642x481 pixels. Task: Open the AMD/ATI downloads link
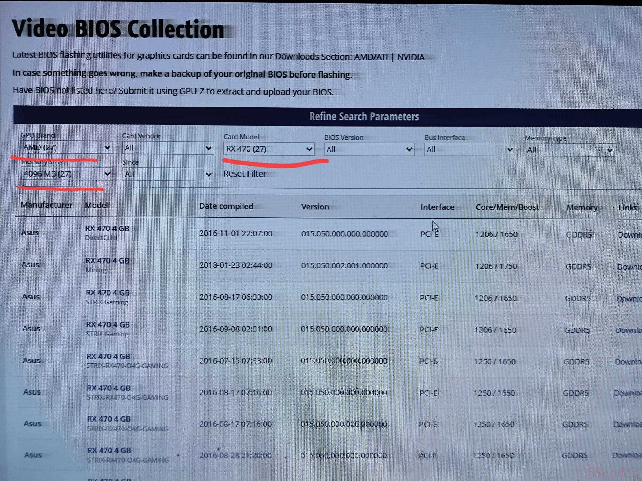coord(371,57)
